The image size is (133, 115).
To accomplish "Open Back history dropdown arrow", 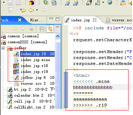I will point(37,10).
